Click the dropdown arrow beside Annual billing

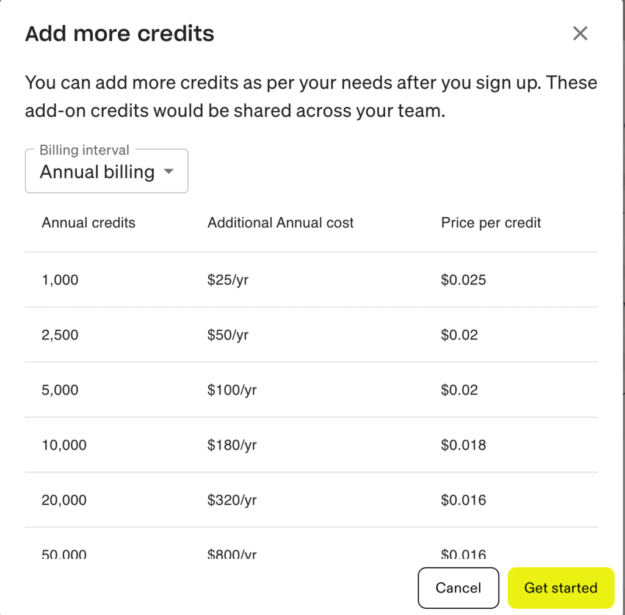tap(169, 172)
